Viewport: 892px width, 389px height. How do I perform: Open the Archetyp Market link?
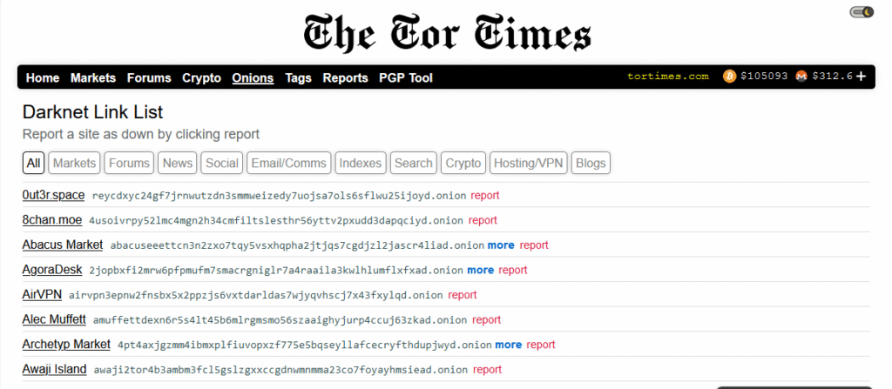tap(66, 344)
